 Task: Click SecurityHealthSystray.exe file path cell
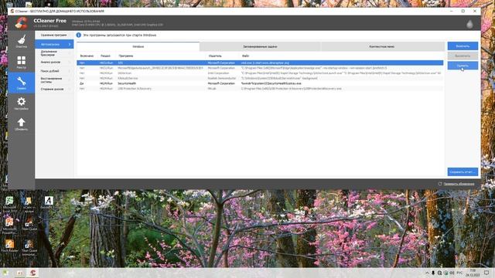tap(271, 83)
